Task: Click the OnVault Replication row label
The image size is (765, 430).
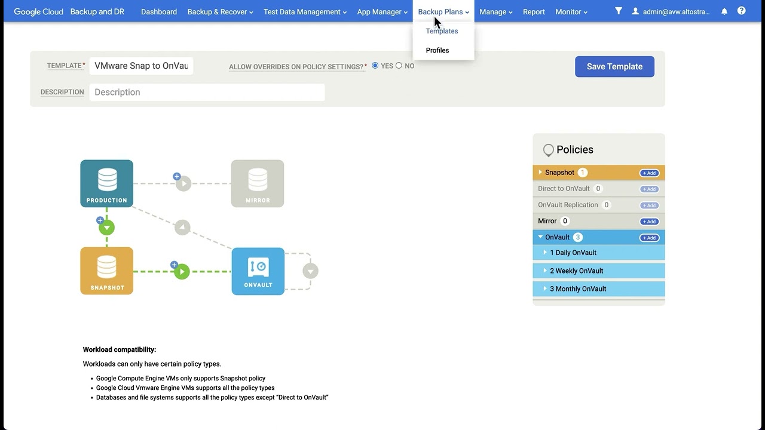Action: tap(568, 205)
